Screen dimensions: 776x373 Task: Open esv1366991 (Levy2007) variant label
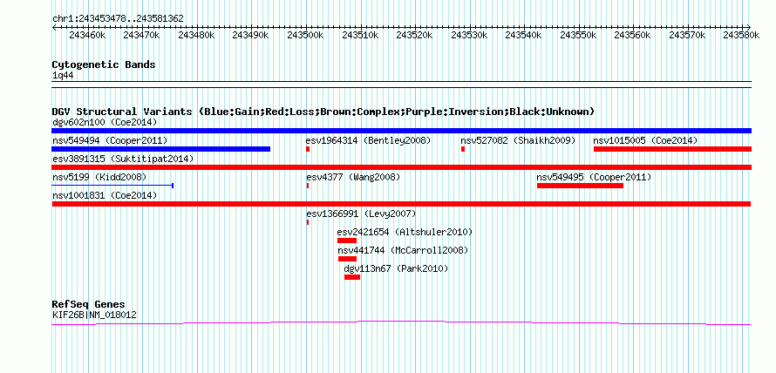pyautogui.click(x=361, y=214)
